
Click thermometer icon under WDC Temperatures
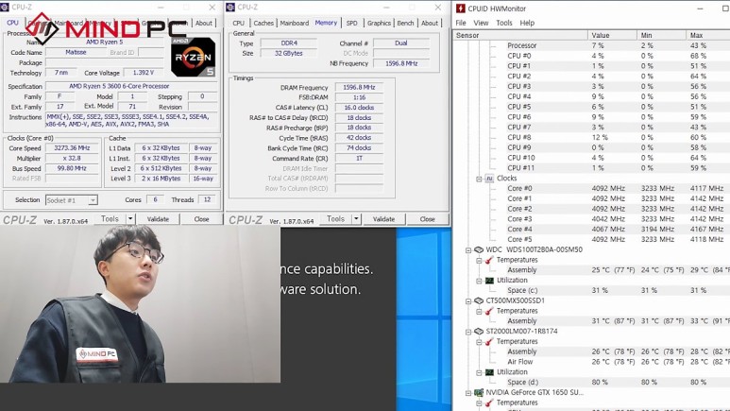[x=489, y=260]
